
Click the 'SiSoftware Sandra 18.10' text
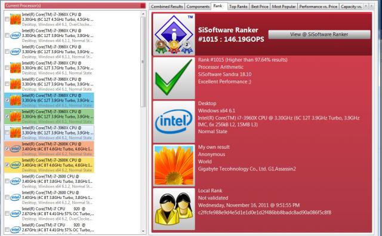click(224, 74)
